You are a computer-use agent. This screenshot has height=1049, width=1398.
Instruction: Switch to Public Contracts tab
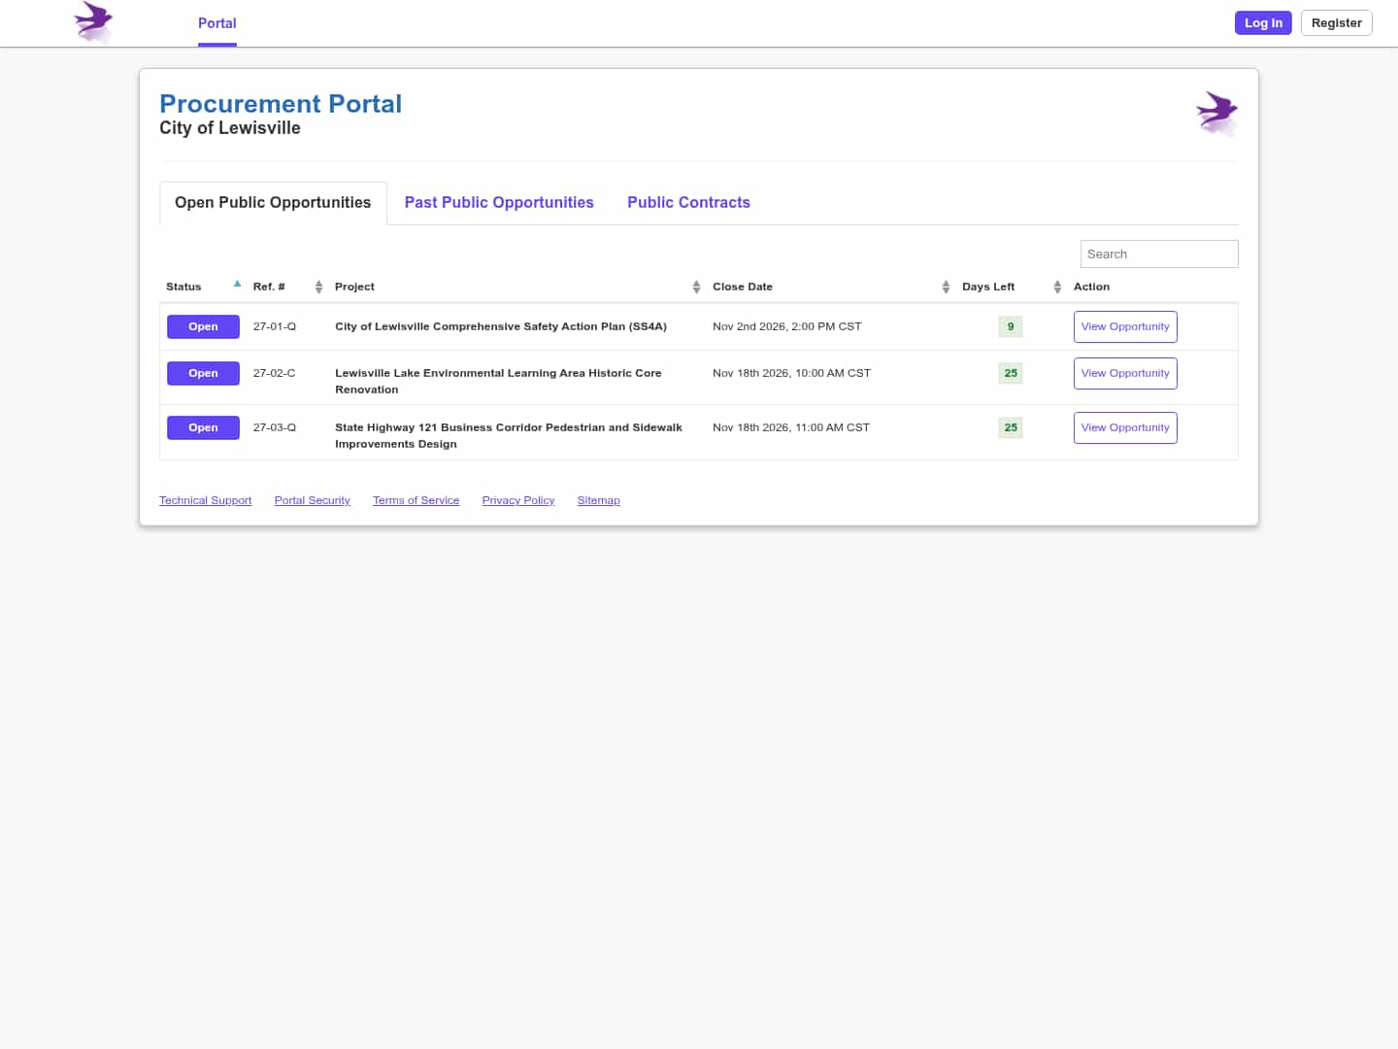coord(688,203)
